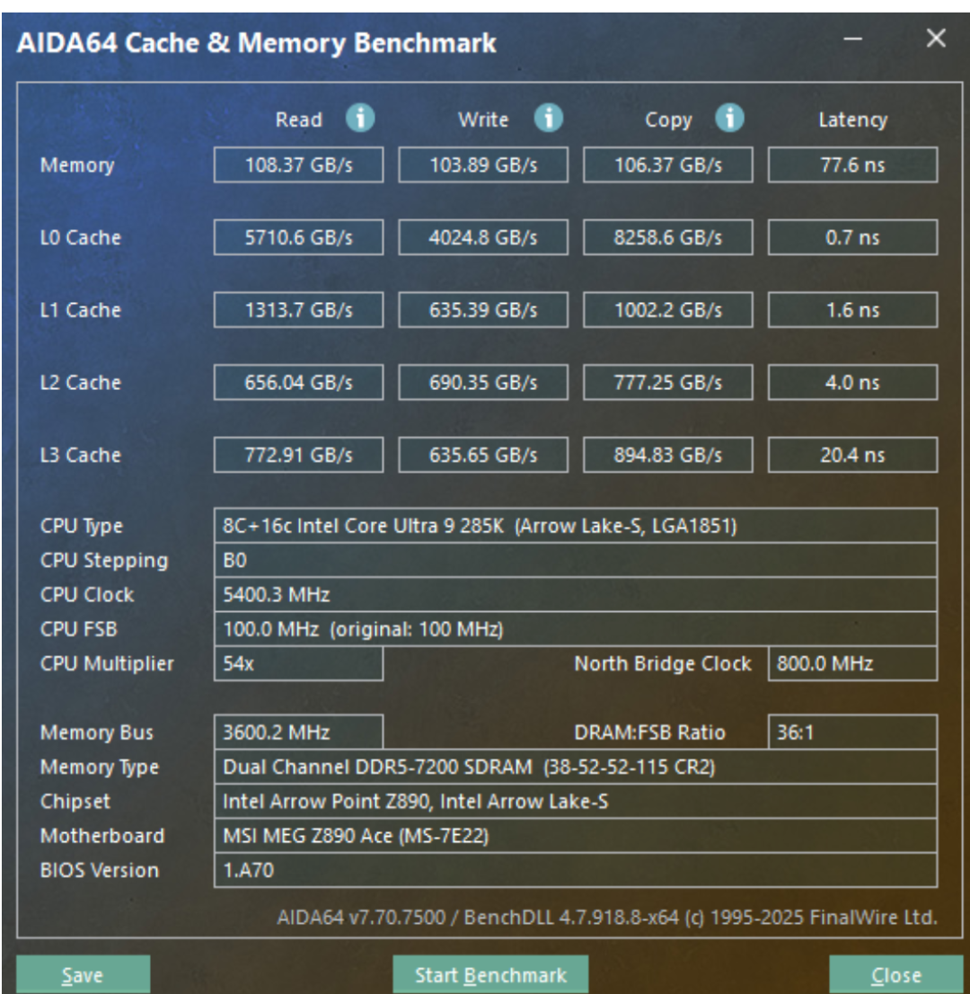This screenshot has height=994, width=970.
Task: Click L1 Cache Latency 1.6 ns
Action: (852, 309)
